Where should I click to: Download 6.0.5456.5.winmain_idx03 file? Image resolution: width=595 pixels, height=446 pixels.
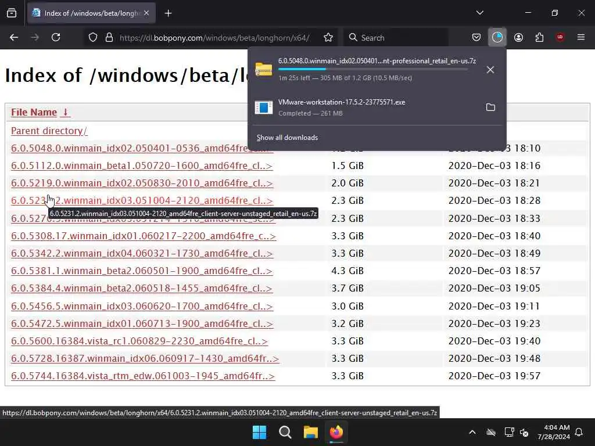(142, 306)
